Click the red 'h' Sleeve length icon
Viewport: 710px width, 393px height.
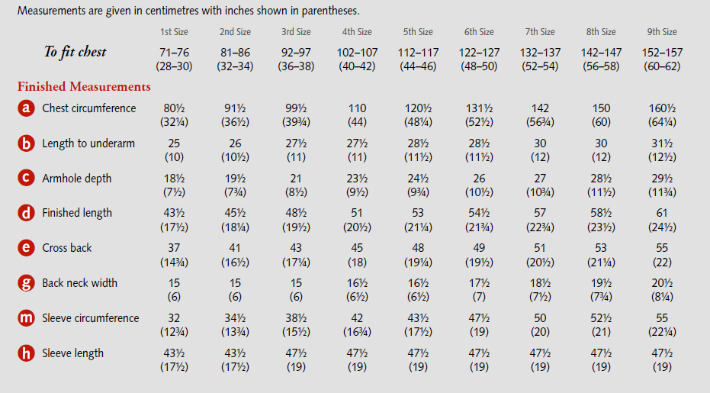click(27, 353)
